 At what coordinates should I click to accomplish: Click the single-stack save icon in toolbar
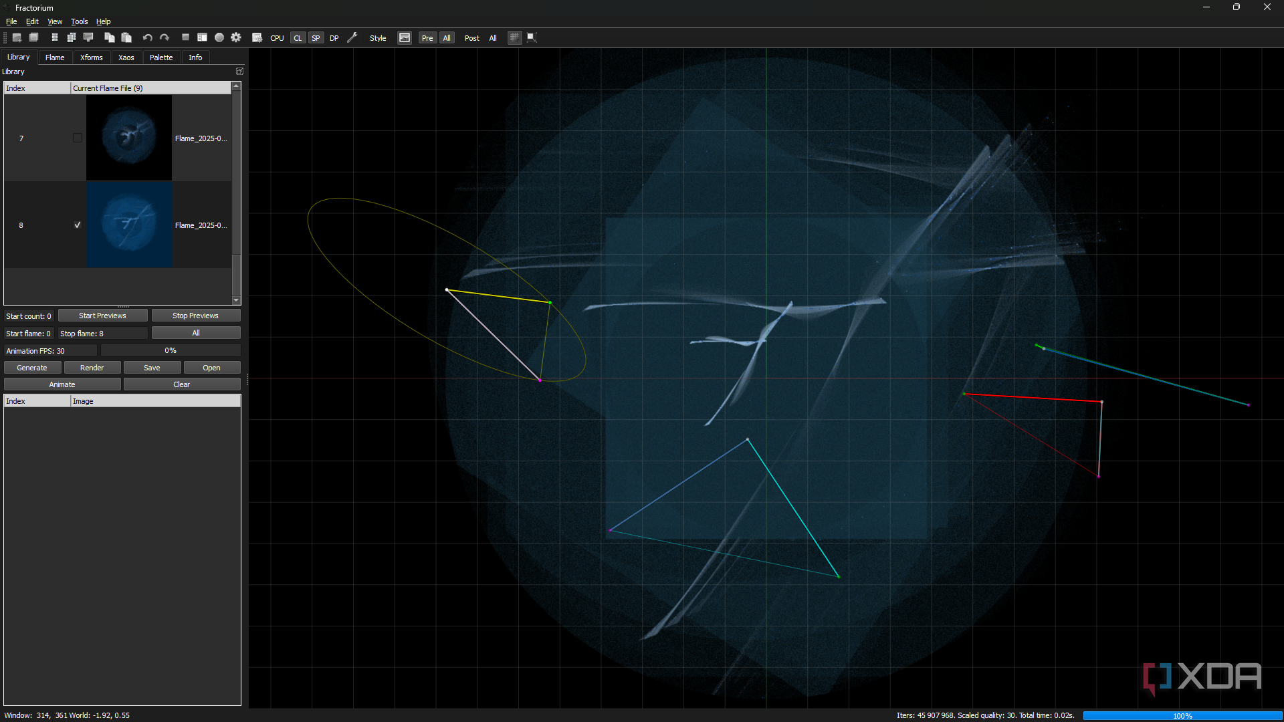pos(55,37)
